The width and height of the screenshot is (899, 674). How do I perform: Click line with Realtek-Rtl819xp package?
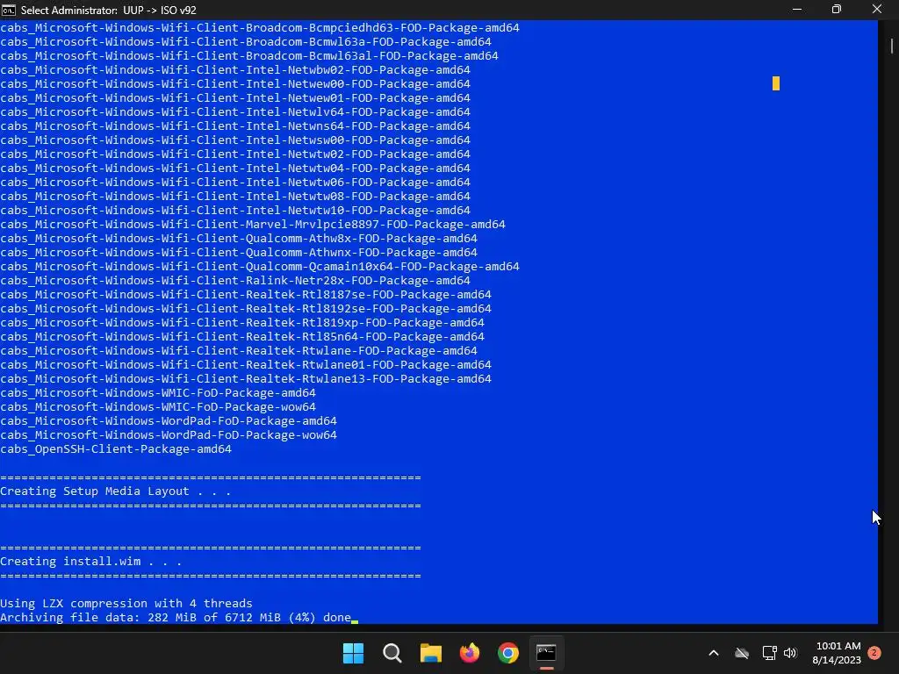pos(242,323)
